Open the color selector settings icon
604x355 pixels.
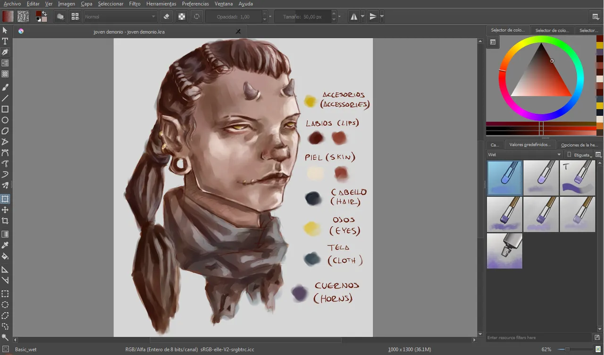click(x=493, y=42)
